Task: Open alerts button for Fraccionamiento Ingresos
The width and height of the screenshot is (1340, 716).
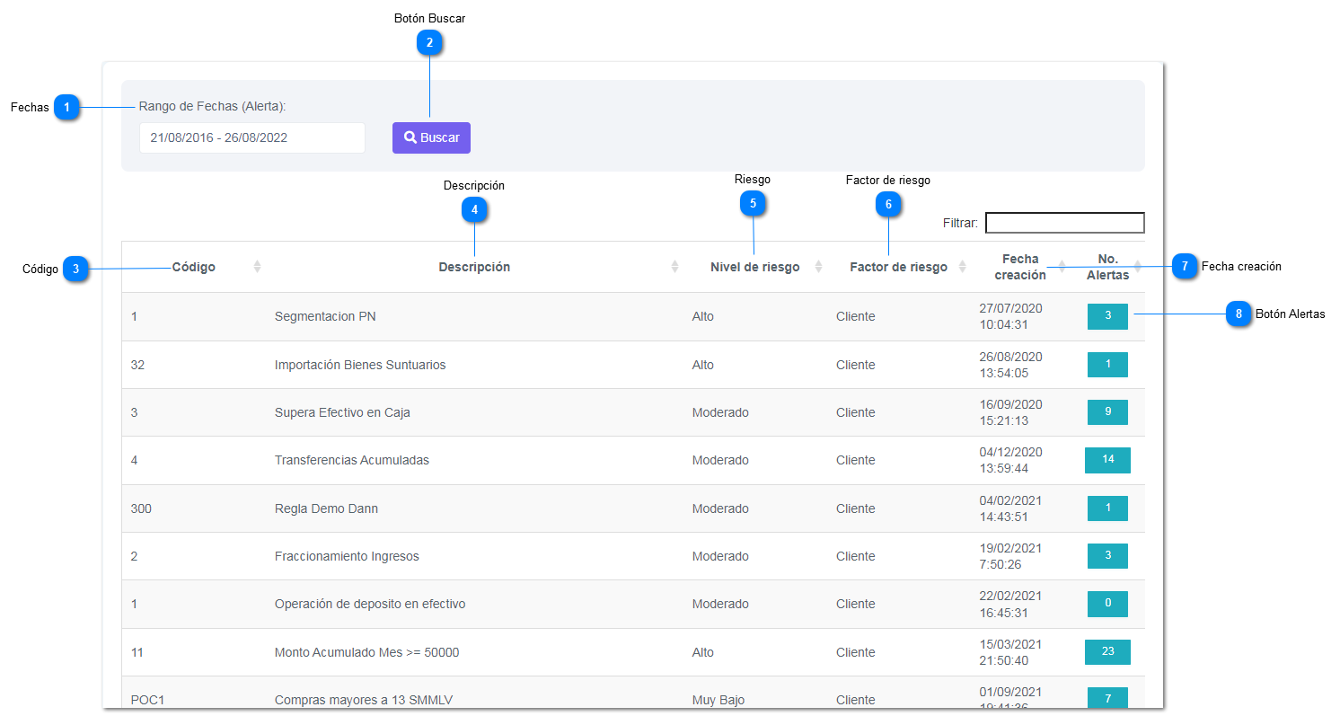Action: (1107, 556)
